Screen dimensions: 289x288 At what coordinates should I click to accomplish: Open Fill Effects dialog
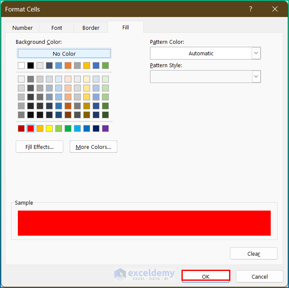tap(40, 147)
